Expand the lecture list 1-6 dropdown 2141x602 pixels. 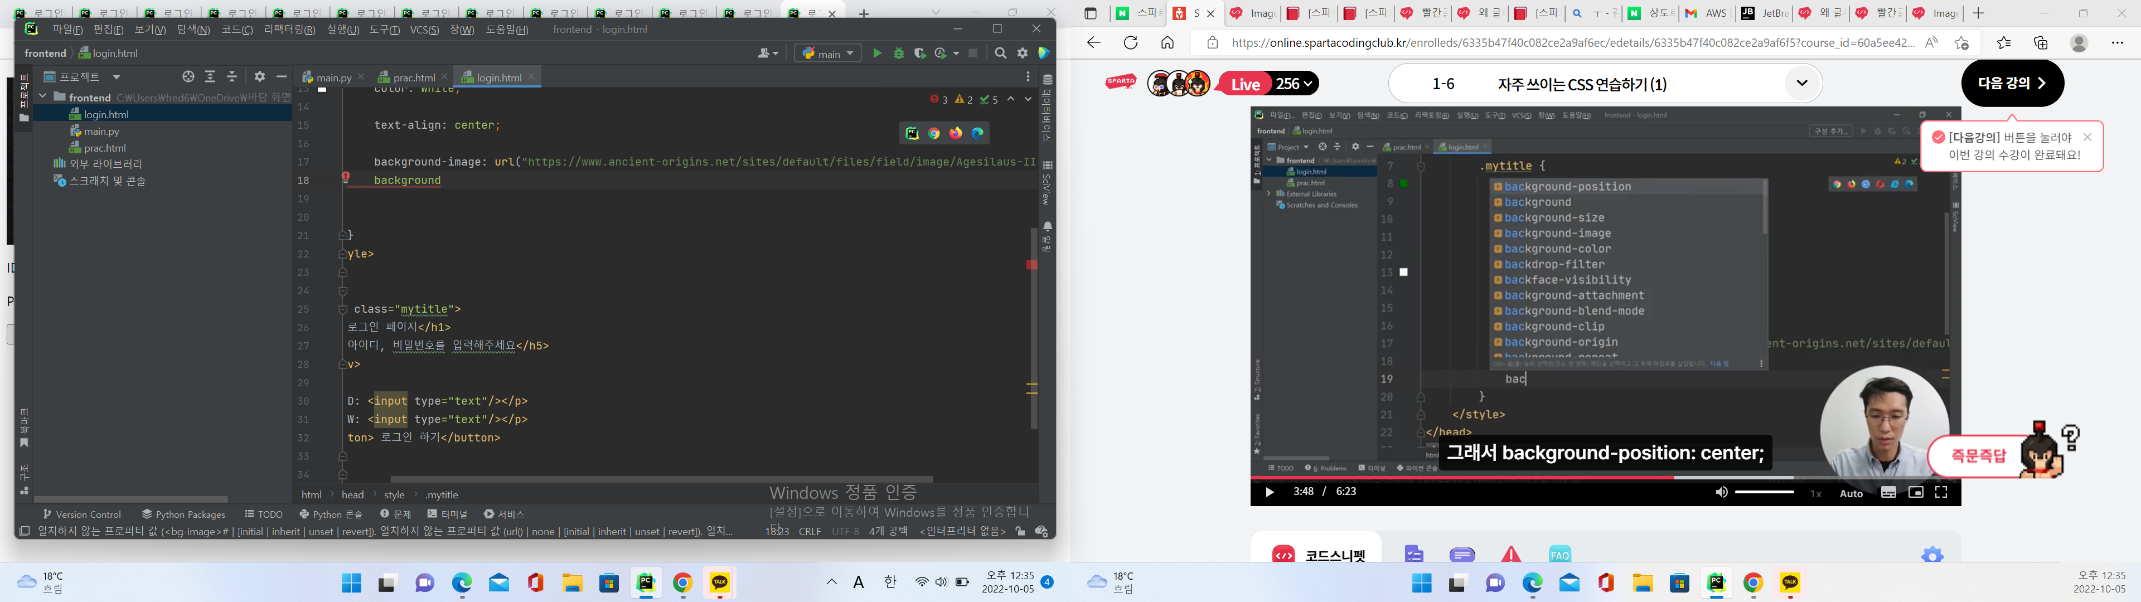click(x=1802, y=82)
